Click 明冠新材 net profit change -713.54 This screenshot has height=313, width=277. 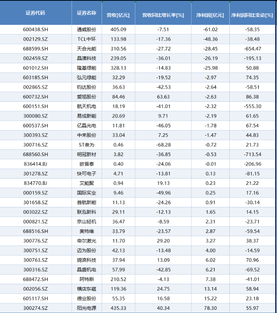tap(252, 154)
